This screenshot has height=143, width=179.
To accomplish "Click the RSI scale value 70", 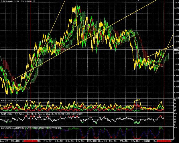I will click(175, 117).
